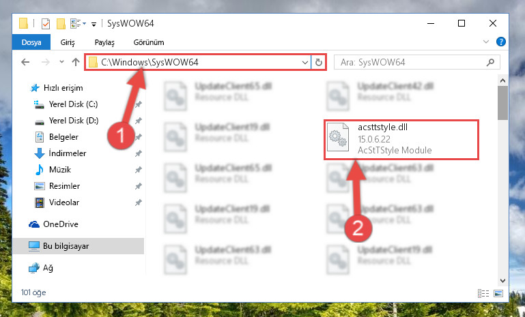Unpin Müzik from quick access
525x317 pixels.
pyautogui.click(x=138, y=170)
